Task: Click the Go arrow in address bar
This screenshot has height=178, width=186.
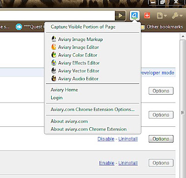Action: tap(120, 15)
